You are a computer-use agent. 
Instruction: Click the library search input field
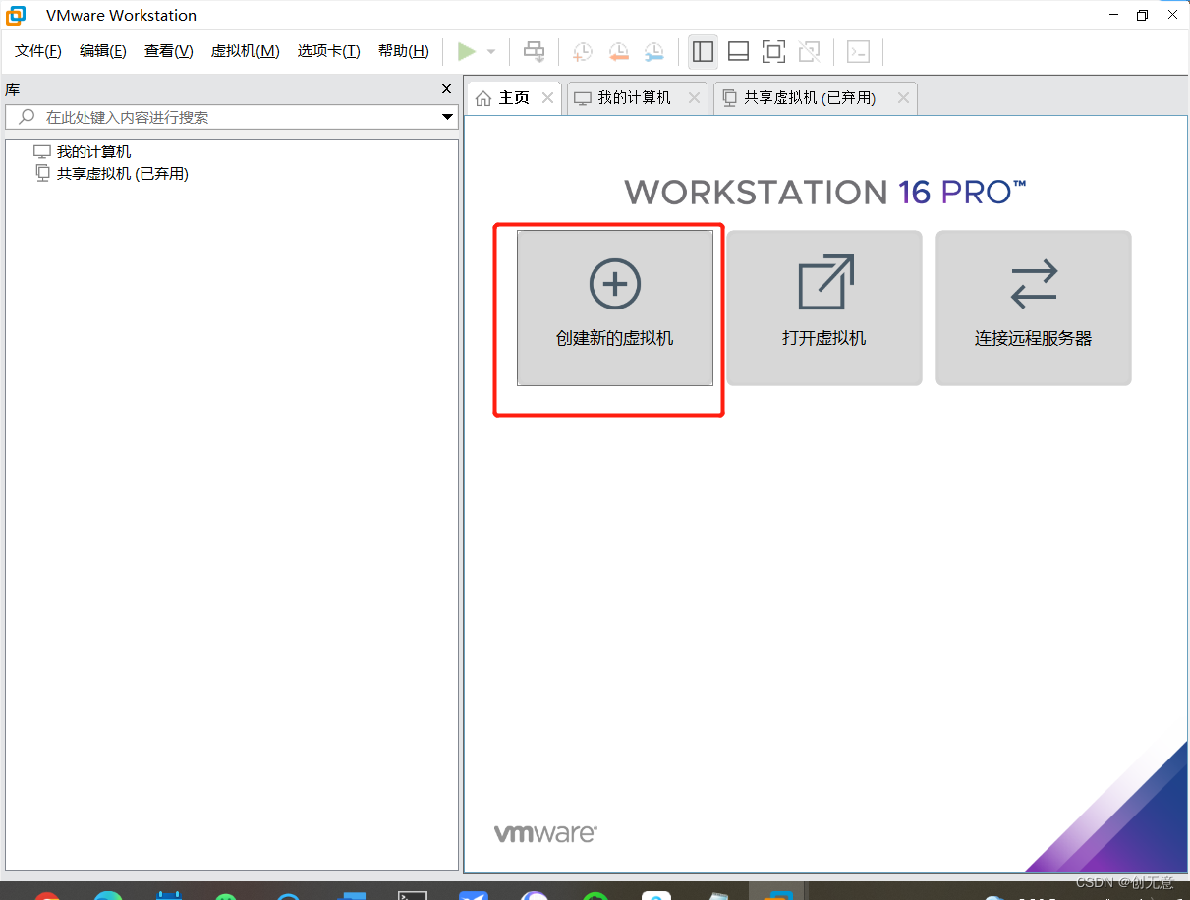[232, 117]
